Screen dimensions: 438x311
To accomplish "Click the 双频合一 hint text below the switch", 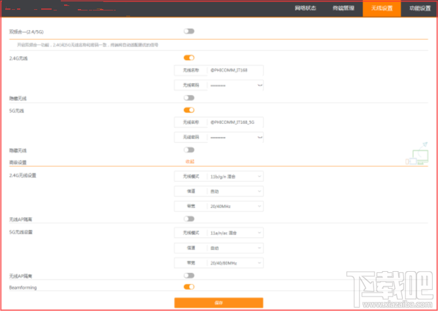I will [x=88, y=45].
